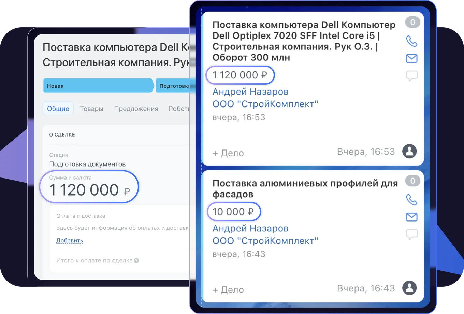The height and width of the screenshot is (314, 464).
Task: Switch back to the Общие tab
Action: [58, 108]
